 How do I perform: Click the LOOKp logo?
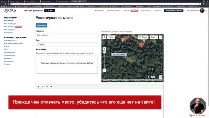tap(9, 10)
